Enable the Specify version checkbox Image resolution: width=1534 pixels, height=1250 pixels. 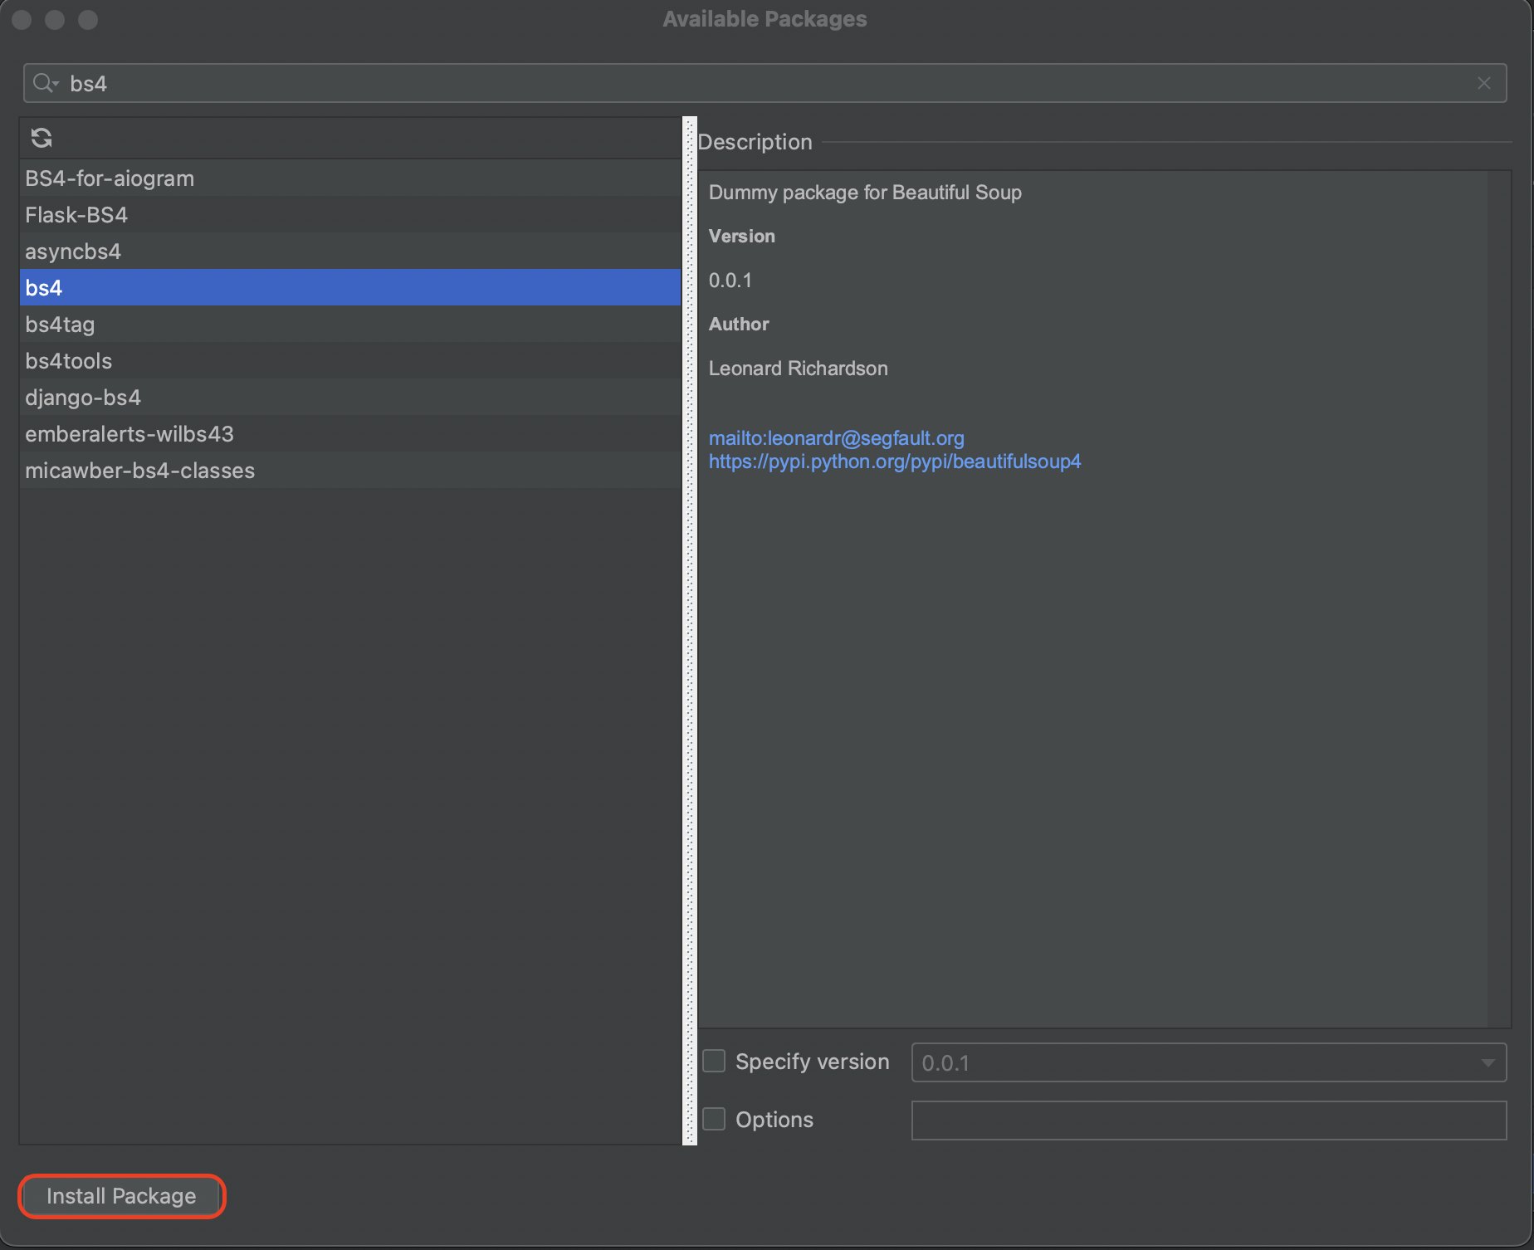click(714, 1061)
